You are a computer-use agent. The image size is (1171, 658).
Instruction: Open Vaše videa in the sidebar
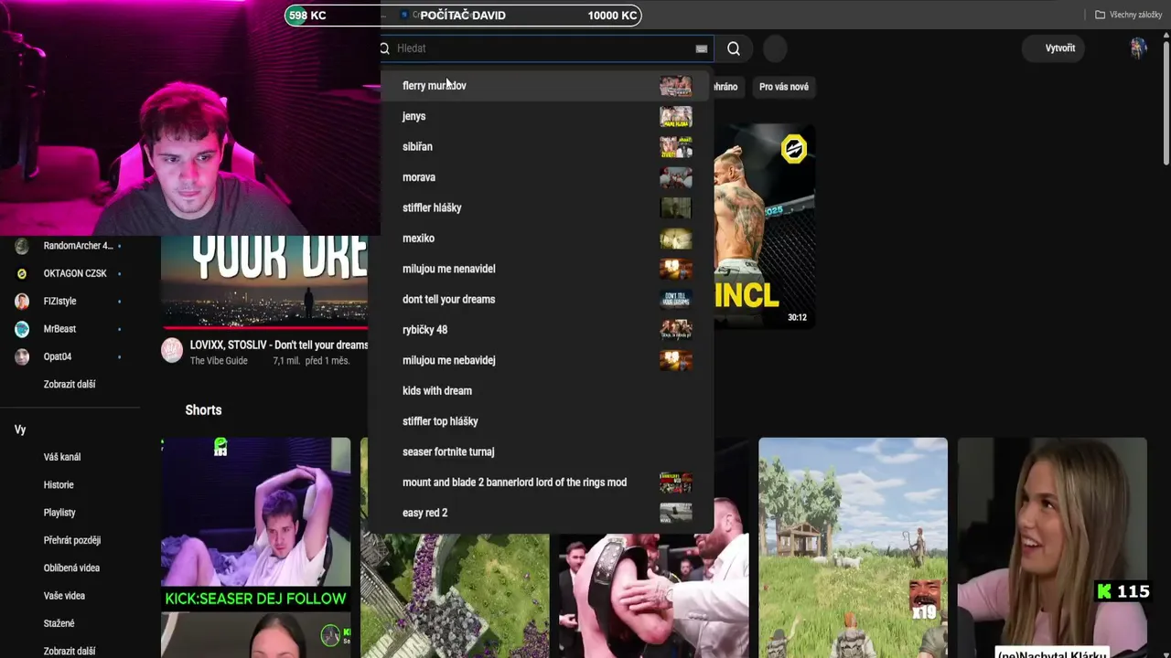tap(64, 596)
